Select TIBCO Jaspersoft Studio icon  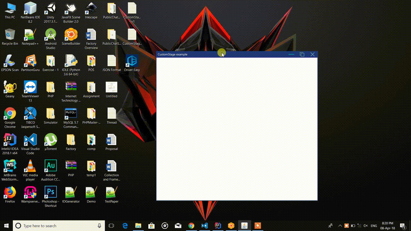pyautogui.click(x=30, y=117)
